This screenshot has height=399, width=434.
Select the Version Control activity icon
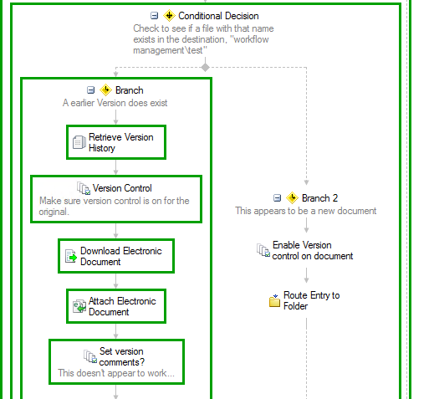pos(84,188)
